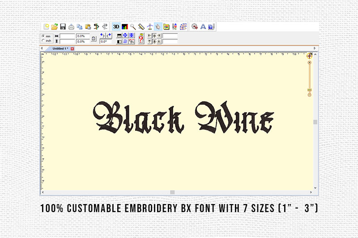Click the rotation angle 0.0° field
358x238 pixels.
pyautogui.click(x=106, y=42)
